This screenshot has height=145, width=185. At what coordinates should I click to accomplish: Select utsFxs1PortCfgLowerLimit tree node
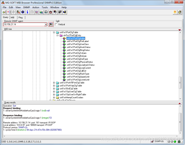tap(78, 80)
